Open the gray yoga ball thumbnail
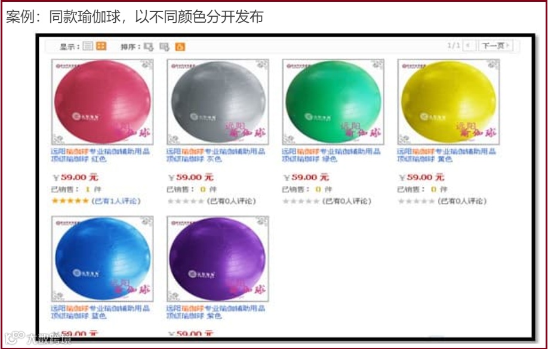This screenshot has height=349, width=548. (218, 101)
